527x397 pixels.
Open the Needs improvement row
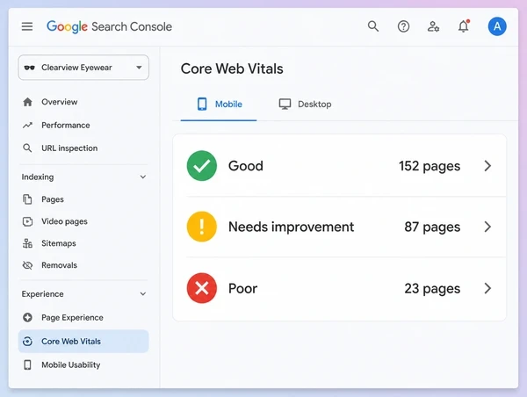(x=339, y=227)
